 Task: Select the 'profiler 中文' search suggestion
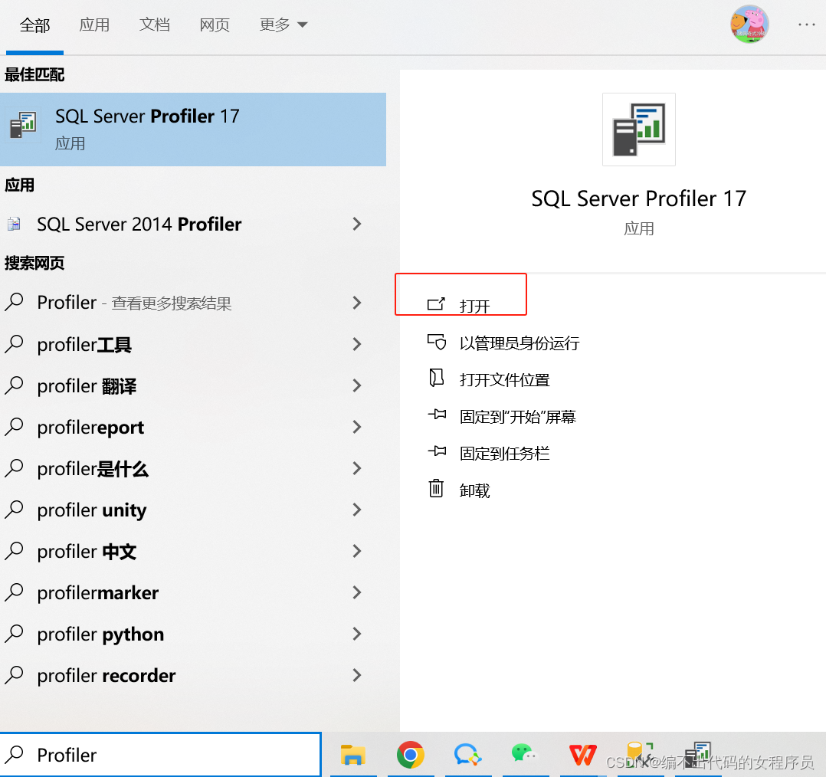(x=193, y=551)
